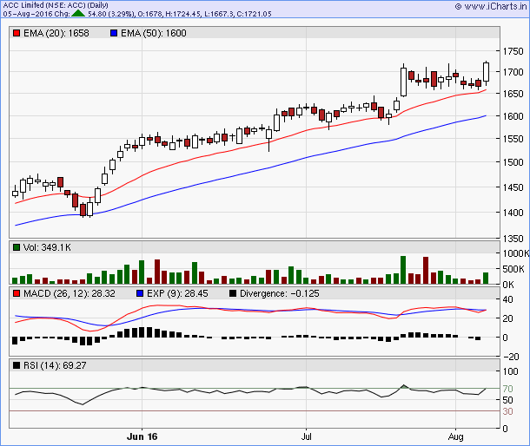
Task: Click the 1350 price axis label
Action: pyautogui.click(x=513, y=239)
